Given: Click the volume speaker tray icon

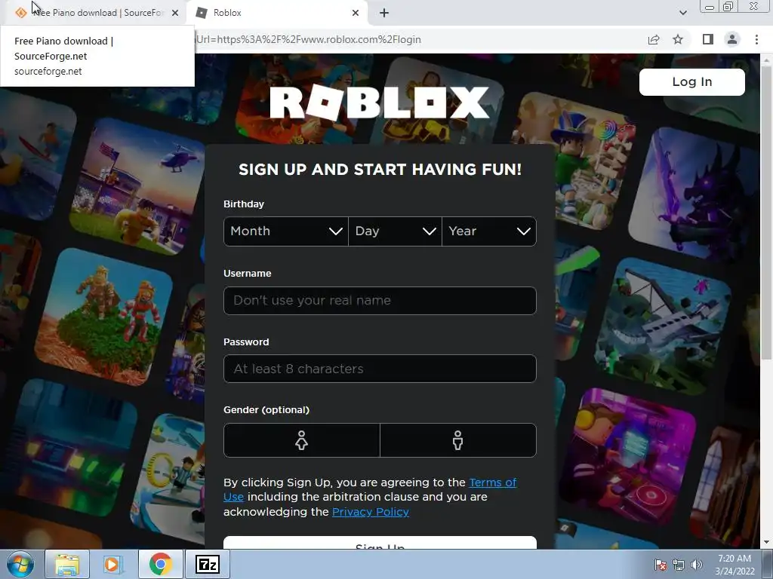Looking at the screenshot, I should [697, 565].
